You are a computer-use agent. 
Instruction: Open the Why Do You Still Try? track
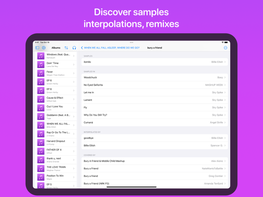[154, 115]
